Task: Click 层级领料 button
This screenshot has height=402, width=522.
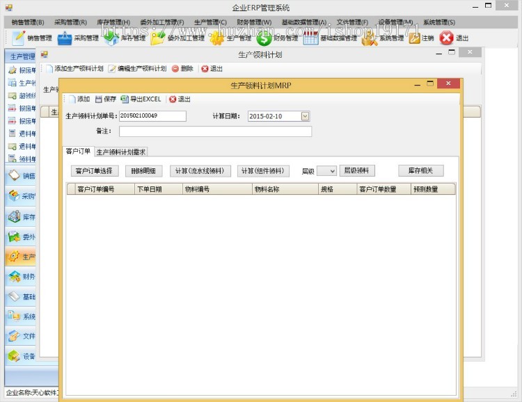Action: click(x=357, y=170)
